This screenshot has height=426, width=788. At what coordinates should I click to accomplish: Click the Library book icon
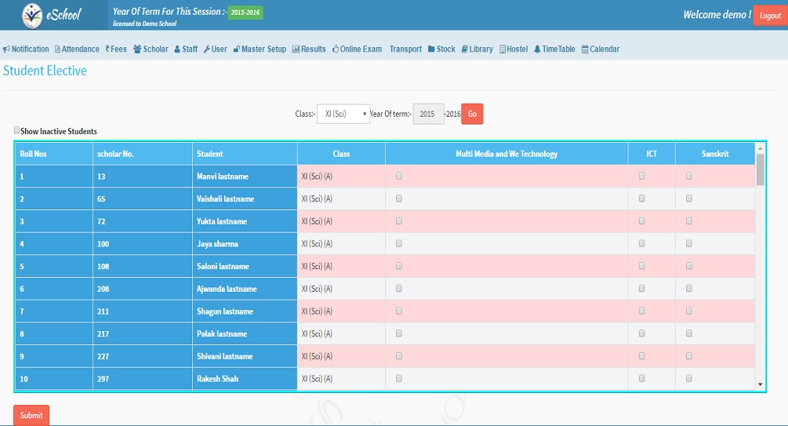tap(465, 49)
